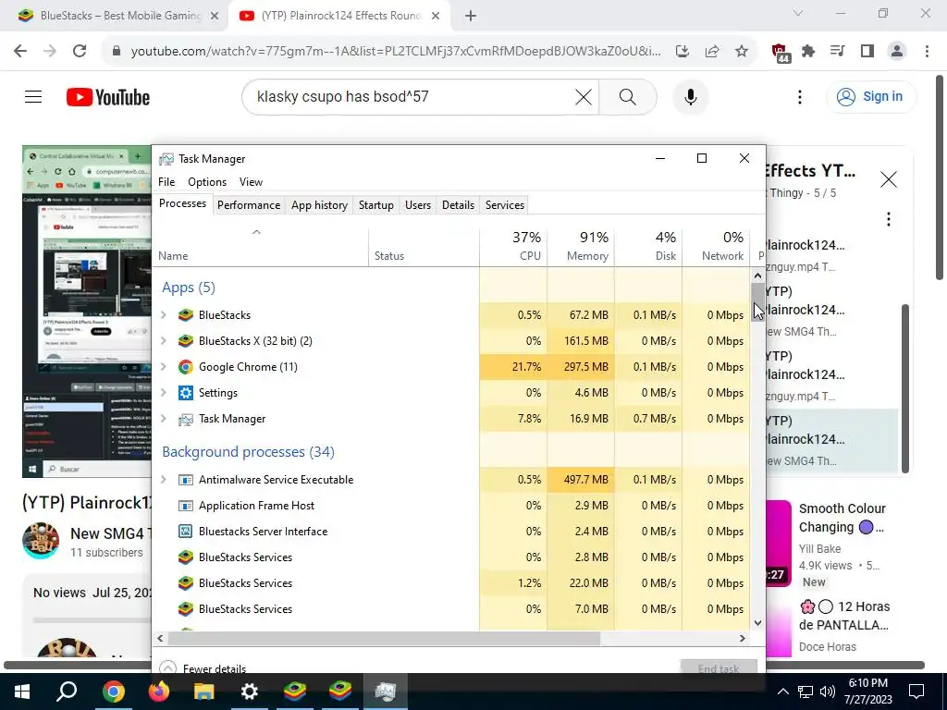The width and height of the screenshot is (947, 710).
Task: Go back in Chrome
Action: point(20,51)
